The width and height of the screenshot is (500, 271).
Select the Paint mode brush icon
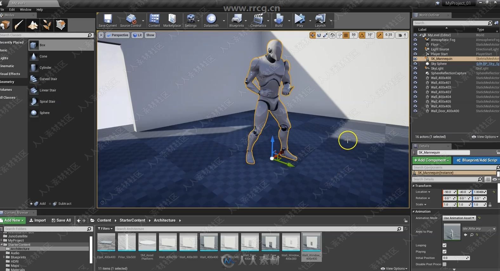19,25
